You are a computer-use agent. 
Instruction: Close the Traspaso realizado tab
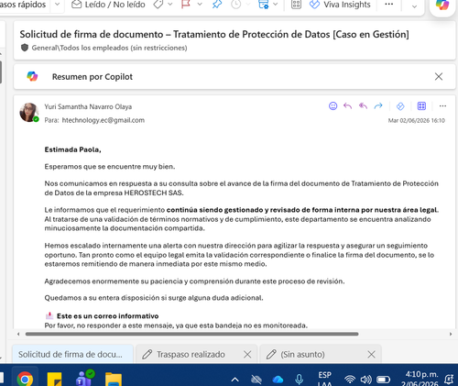[x=247, y=354]
